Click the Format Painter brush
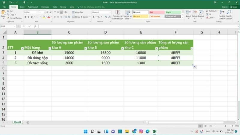Viewport: 240px width, 135px height. 15,18
